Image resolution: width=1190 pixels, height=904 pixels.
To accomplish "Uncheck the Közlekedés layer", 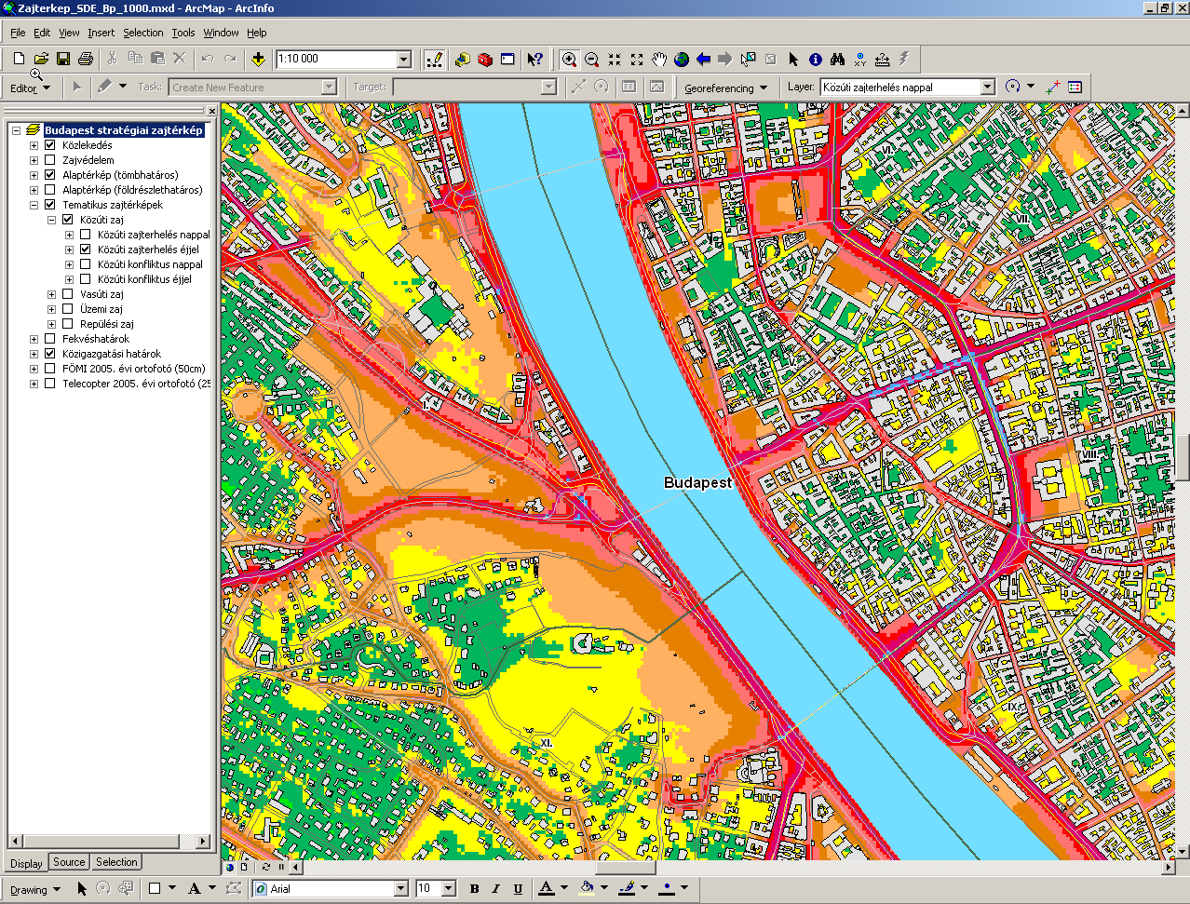I will coord(50,145).
